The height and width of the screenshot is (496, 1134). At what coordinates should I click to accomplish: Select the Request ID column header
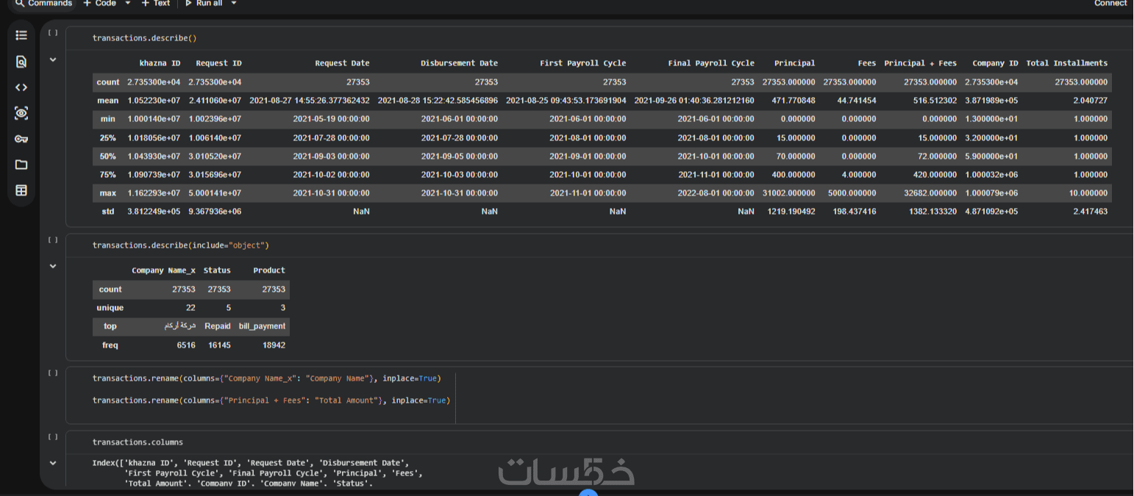(x=218, y=63)
